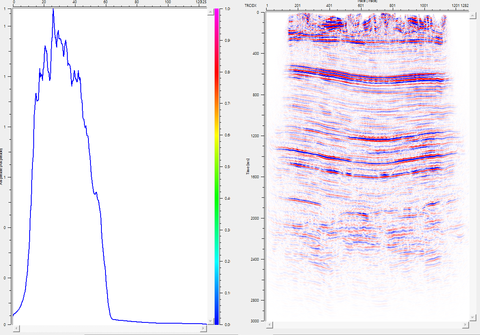Click up arrow of spectrum plot vertical scrollbar

pyautogui.click(x=210, y=12)
